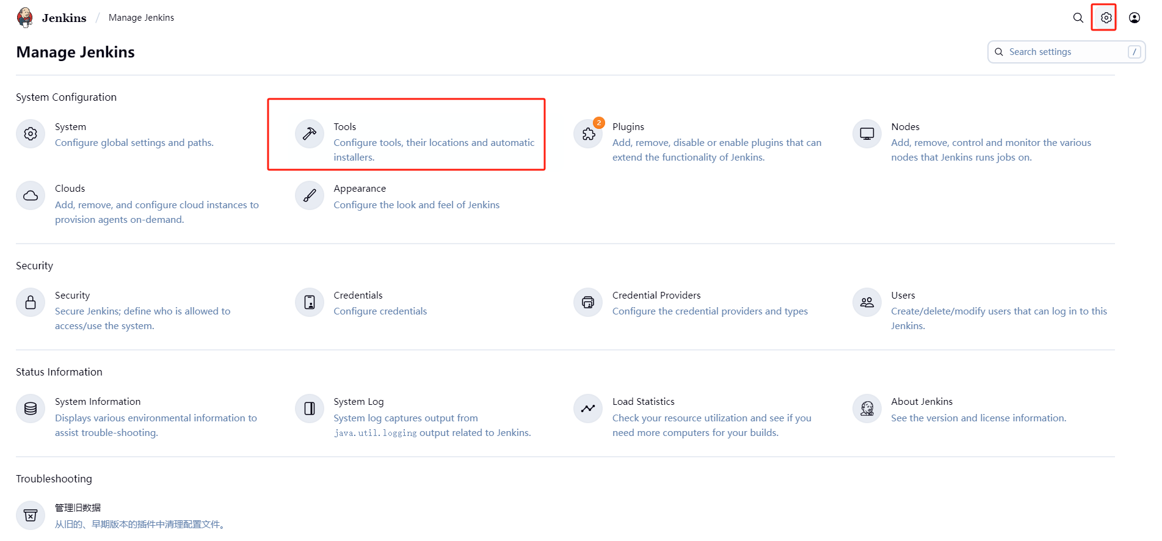Viewport: 1162px width, 541px height.
Task: Open the System Information title
Action: click(98, 401)
